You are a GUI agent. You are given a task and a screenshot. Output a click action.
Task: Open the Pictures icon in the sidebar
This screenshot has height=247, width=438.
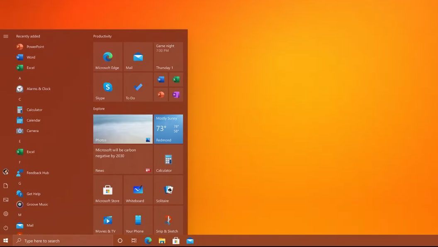5,200
